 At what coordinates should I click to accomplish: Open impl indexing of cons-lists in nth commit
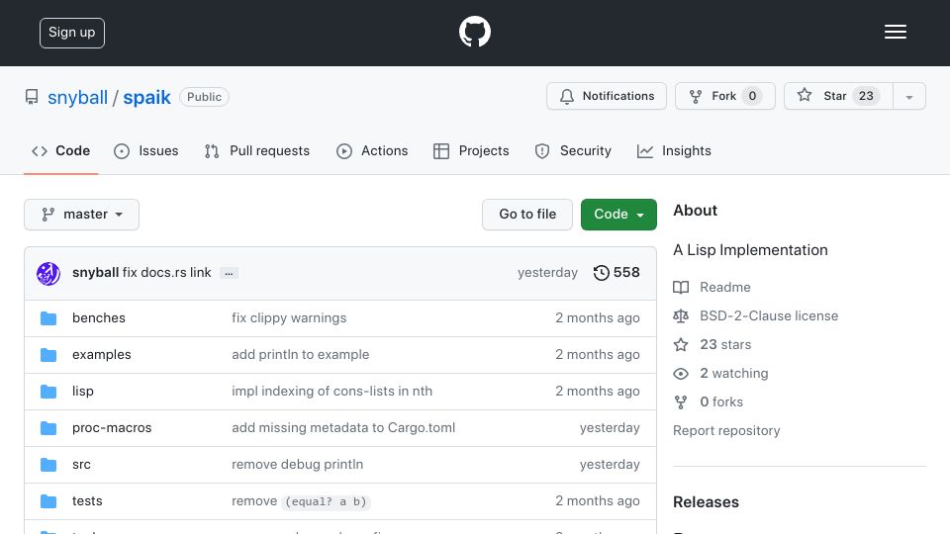(332, 392)
